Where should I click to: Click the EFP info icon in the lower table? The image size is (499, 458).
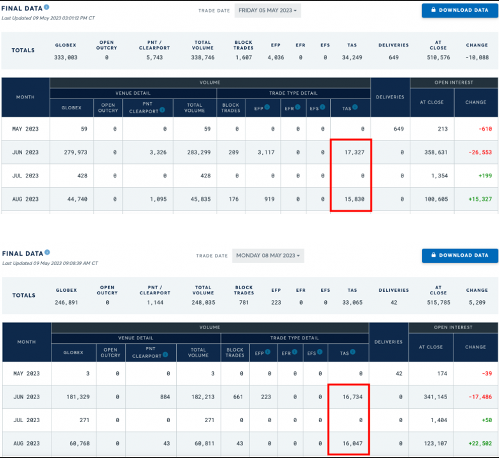coord(268,352)
